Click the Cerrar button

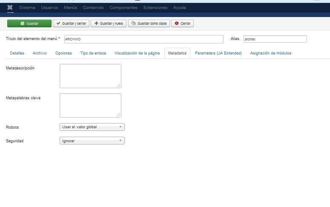click(183, 23)
